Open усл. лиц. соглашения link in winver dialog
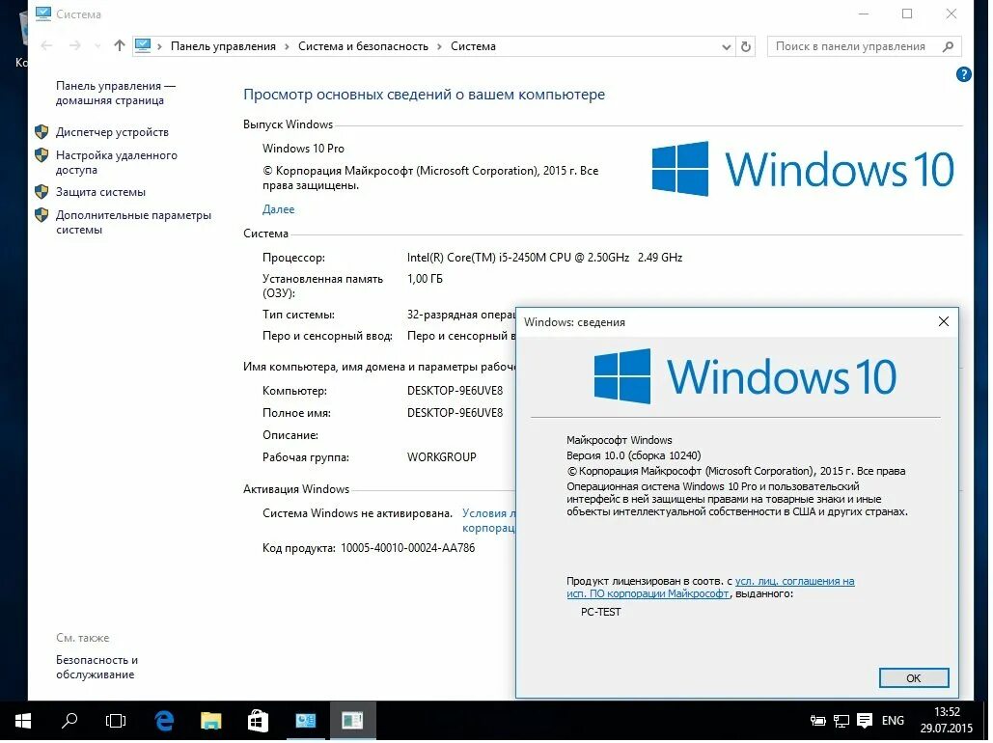 (x=710, y=588)
